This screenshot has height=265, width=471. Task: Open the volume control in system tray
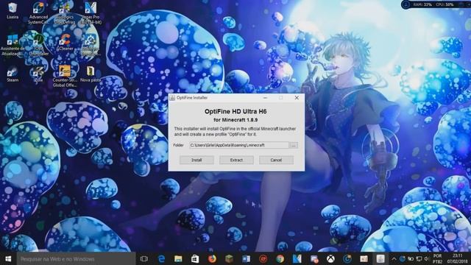point(427,258)
